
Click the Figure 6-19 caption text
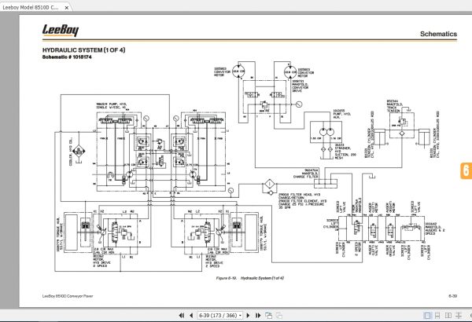click(250, 278)
